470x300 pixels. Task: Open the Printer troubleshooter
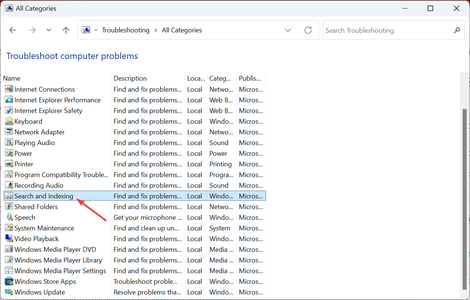coord(24,164)
